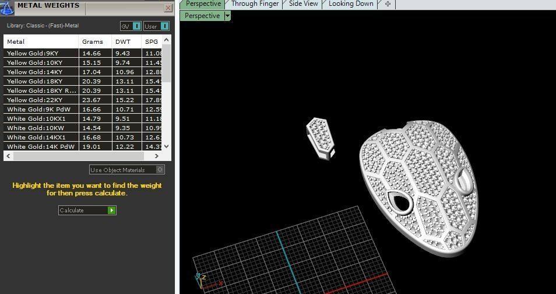
Task: Sort by the DWT column header
Action: coord(126,41)
